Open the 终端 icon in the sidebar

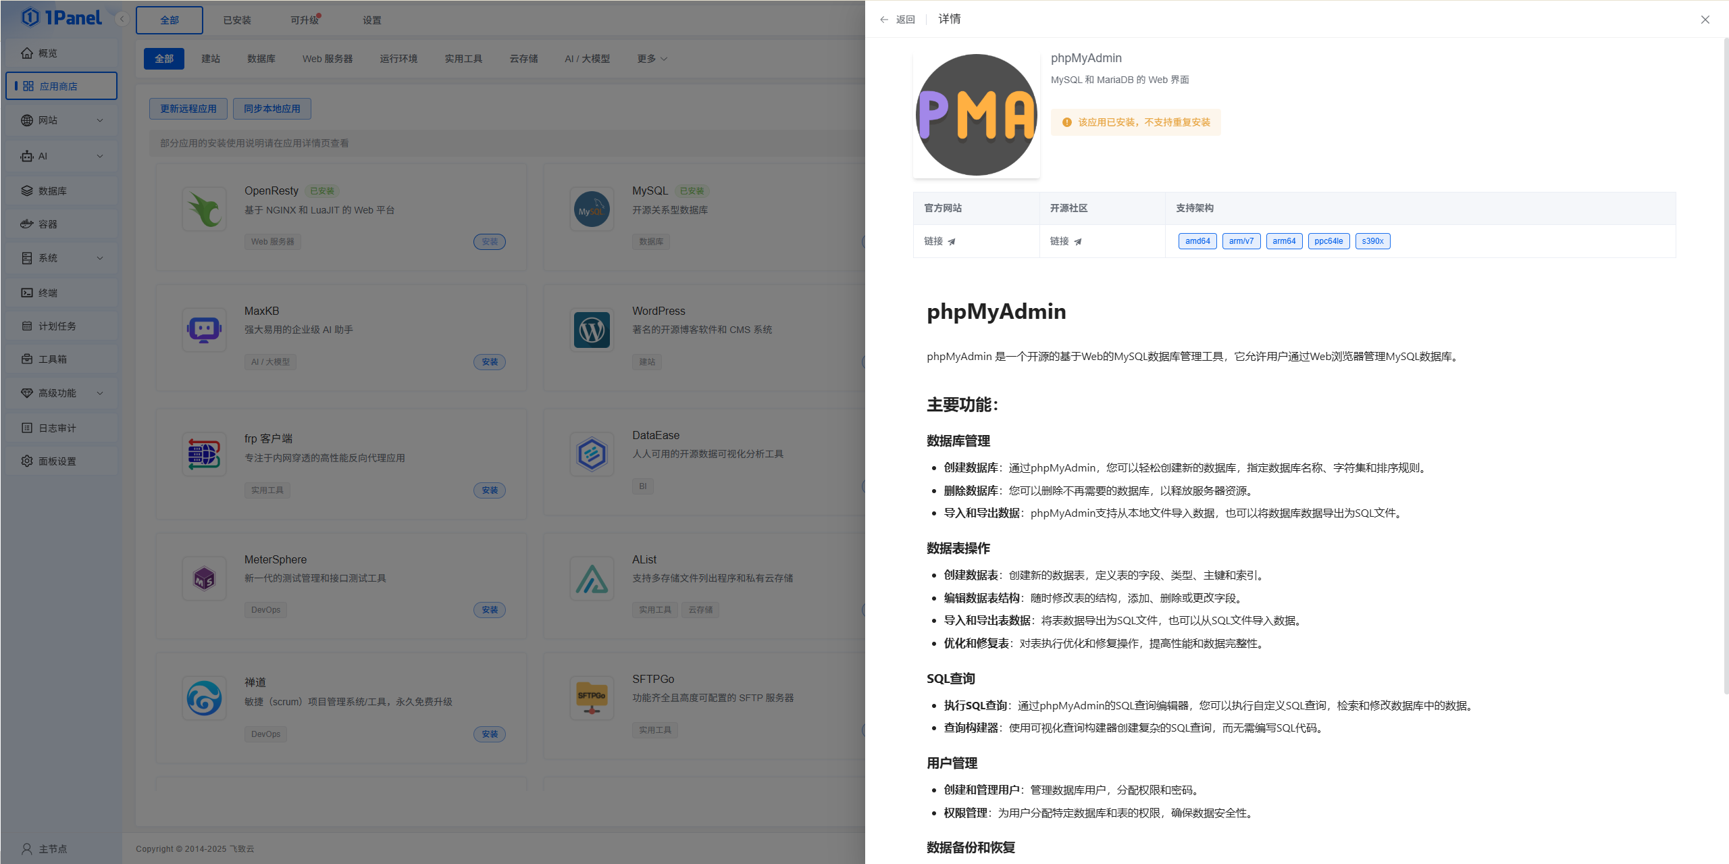coord(49,292)
